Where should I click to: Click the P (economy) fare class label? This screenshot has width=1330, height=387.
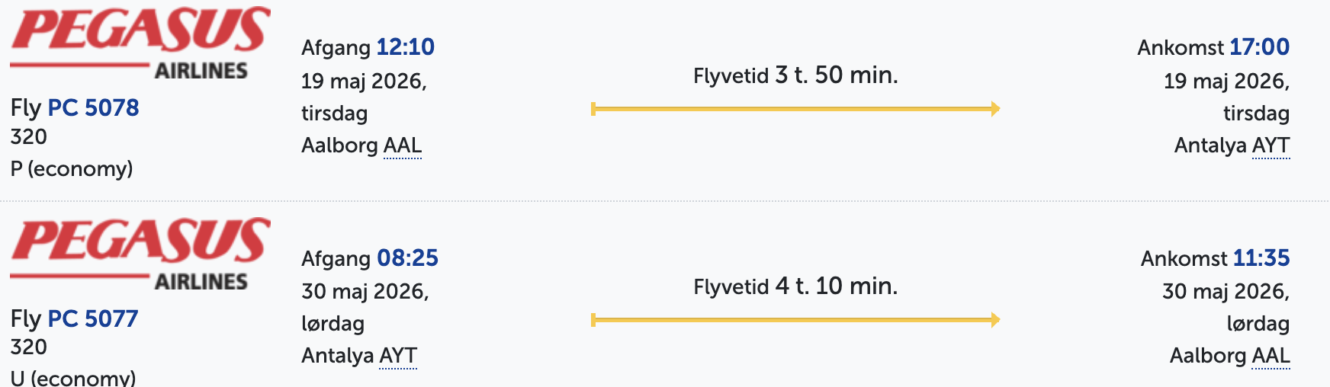(x=72, y=169)
